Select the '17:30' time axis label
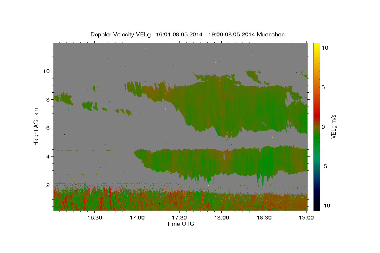The image size is (380, 253). (179, 218)
